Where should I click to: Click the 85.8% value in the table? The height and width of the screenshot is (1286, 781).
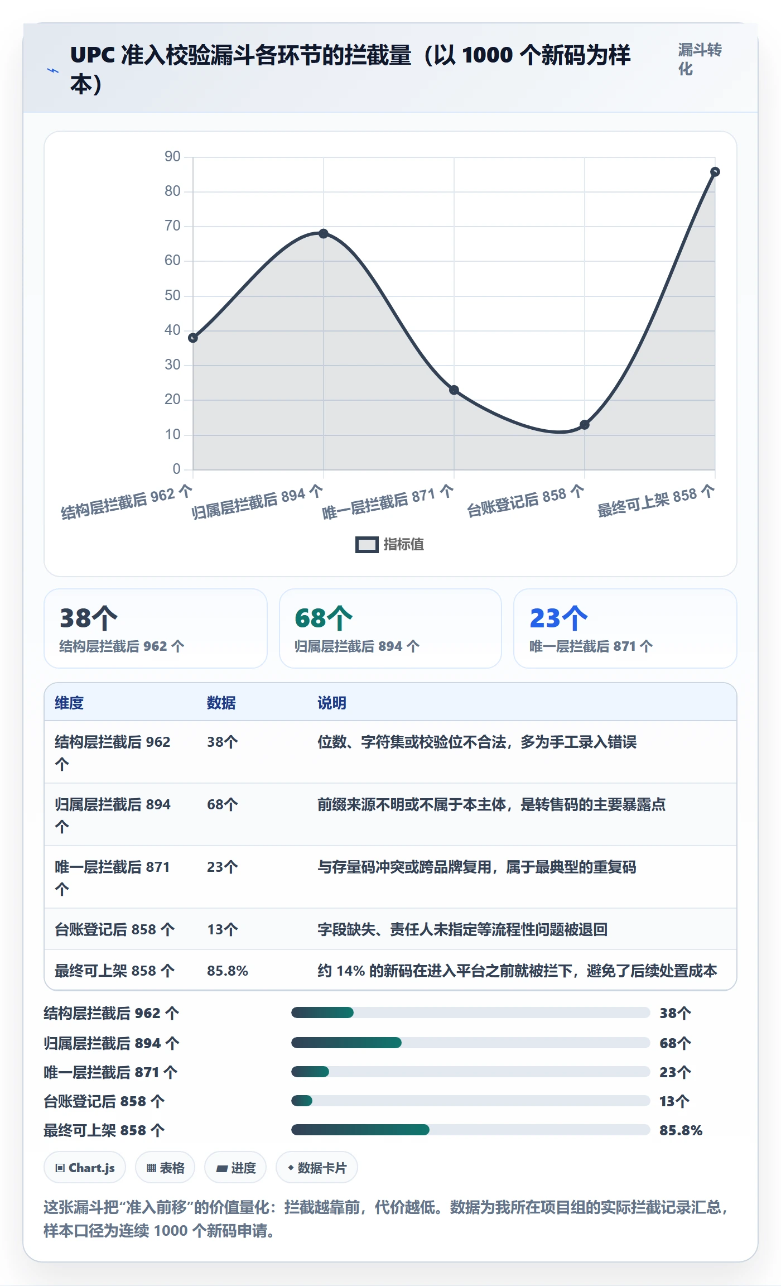[x=228, y=971]
